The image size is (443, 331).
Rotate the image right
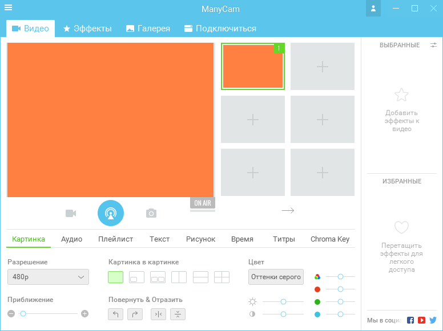click(x=135, y=314)
